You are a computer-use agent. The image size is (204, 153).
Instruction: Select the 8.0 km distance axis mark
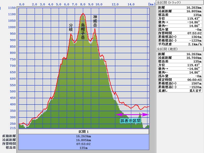pyautogui.click(x=83, y=4)
